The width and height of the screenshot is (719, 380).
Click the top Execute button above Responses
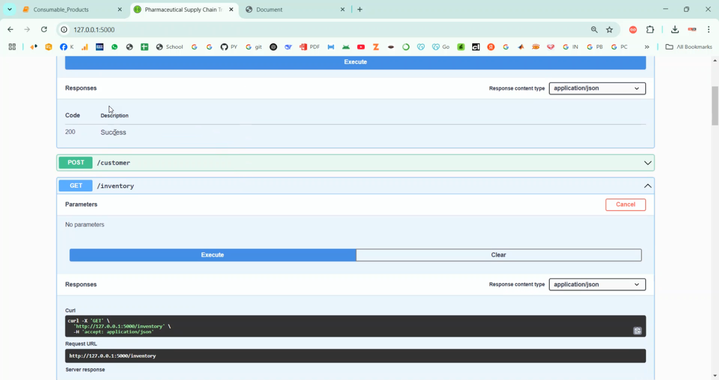point(356,62)
